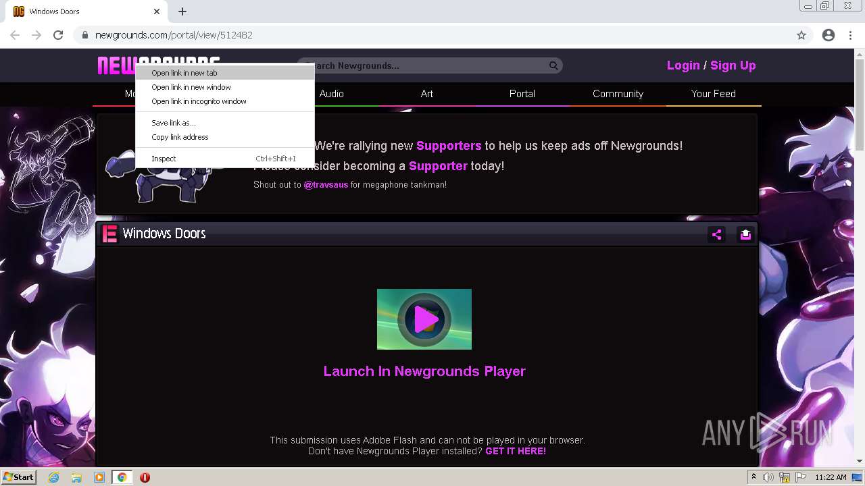Play the Windows Doors launch thumbnail
Image resolution: width=865 pixels, height=486 pixels.
coord(424,319)
